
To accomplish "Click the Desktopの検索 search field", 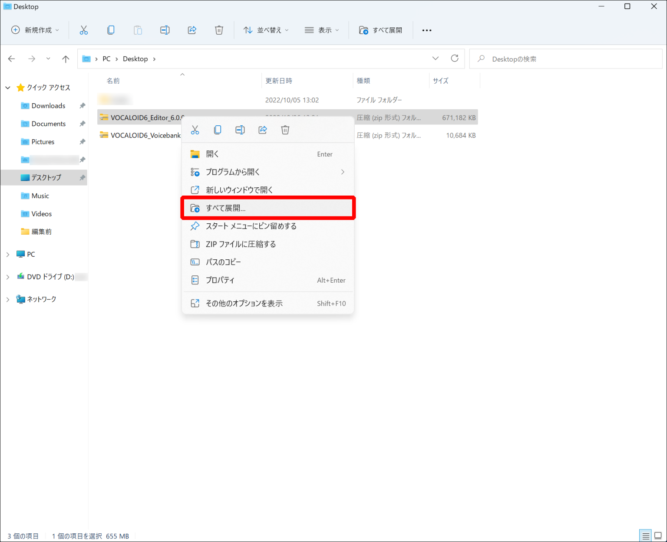I will (x=566, y=59).
